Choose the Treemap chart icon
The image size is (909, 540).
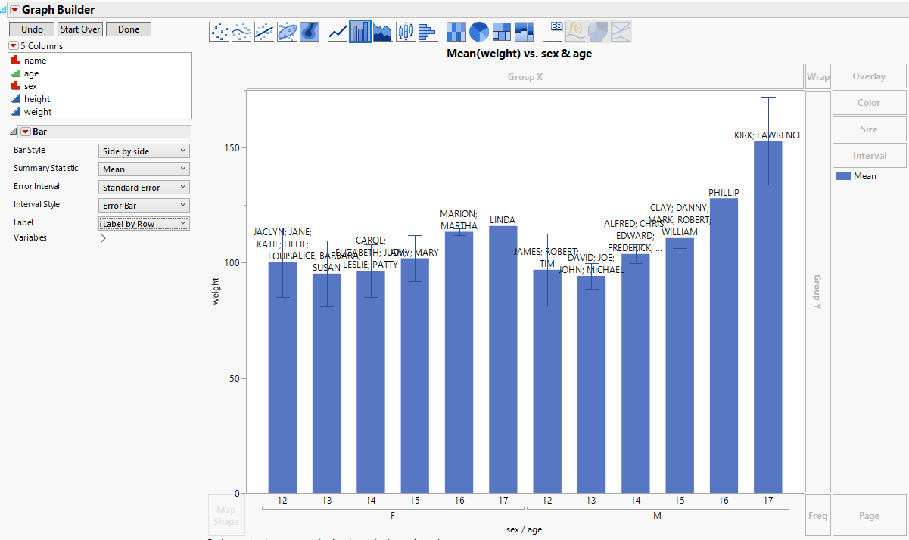pos(502,32)
